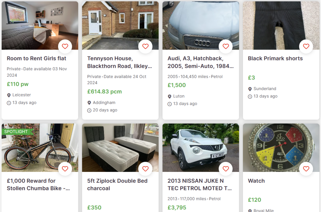
Task: Heart the Chumba Bike reward listing
Action: coord(65,169)
